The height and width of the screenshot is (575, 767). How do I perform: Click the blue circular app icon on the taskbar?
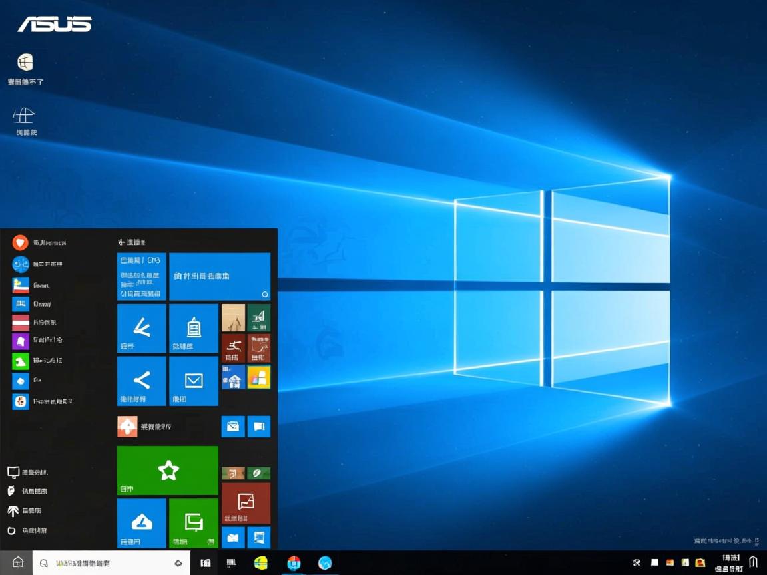tap(293, 562)
